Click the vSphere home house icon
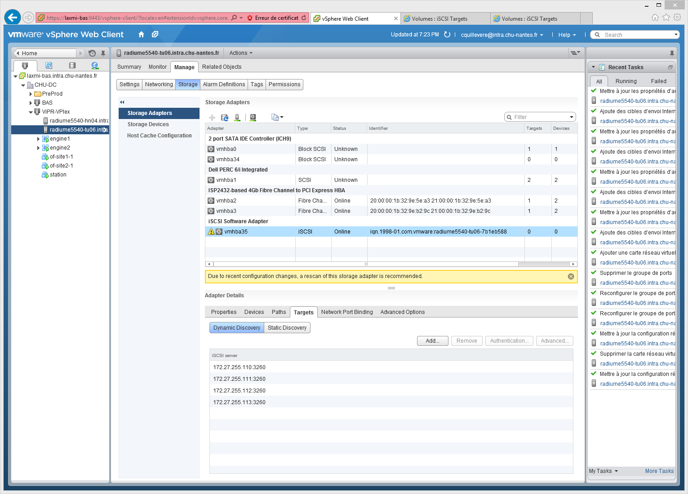 [x=141, y=35]
